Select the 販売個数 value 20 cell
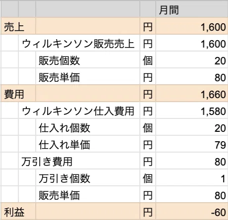This screenshot has width=228, height=220. (192, 60)
